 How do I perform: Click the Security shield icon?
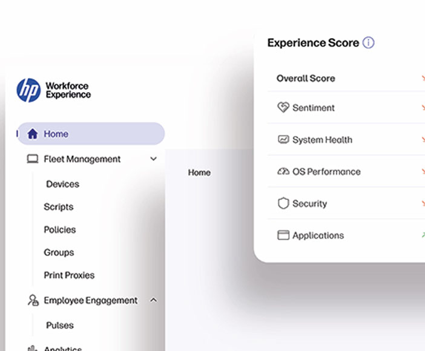pos(283,204)
